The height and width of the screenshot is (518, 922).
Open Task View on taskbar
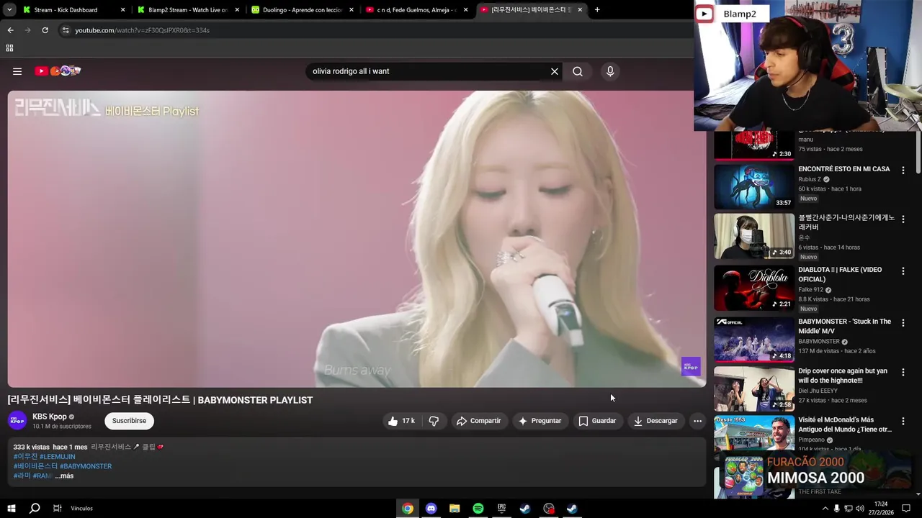tap(58, 508)
